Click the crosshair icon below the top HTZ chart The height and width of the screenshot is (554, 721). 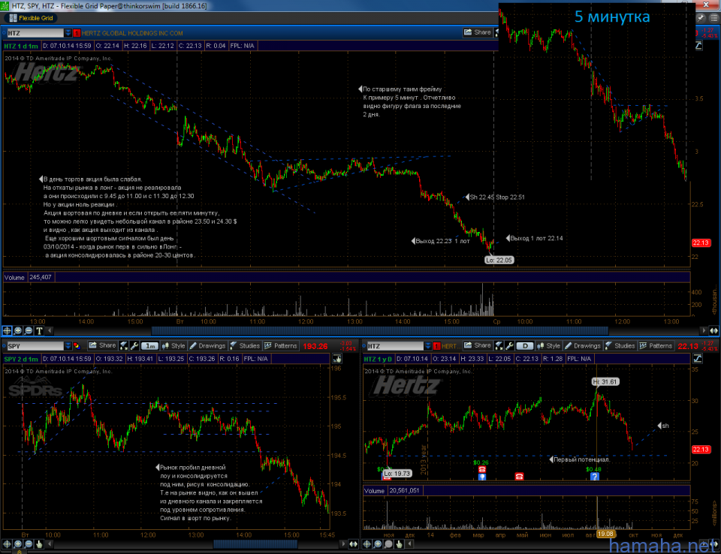click(7, 330)
